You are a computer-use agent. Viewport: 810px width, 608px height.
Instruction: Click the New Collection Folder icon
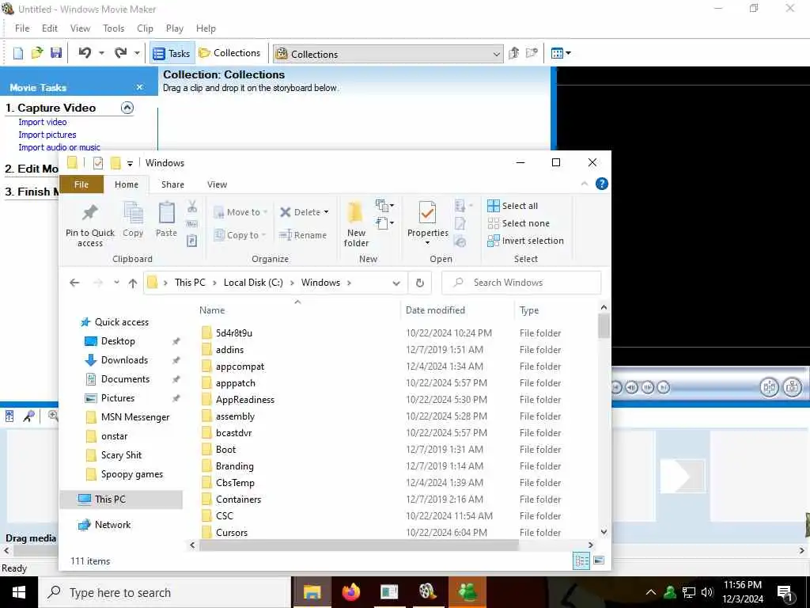tap(532, 53)
